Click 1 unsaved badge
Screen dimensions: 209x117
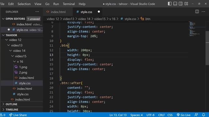(34, 19)
